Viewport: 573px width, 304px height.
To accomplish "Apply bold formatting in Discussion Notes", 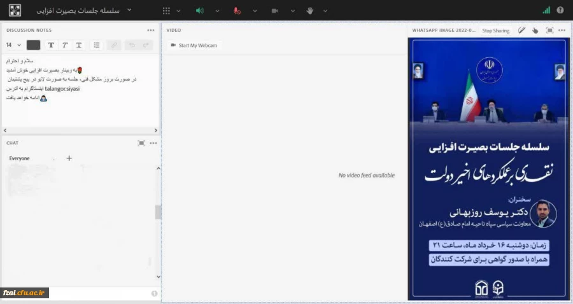I will coord(51,45).
